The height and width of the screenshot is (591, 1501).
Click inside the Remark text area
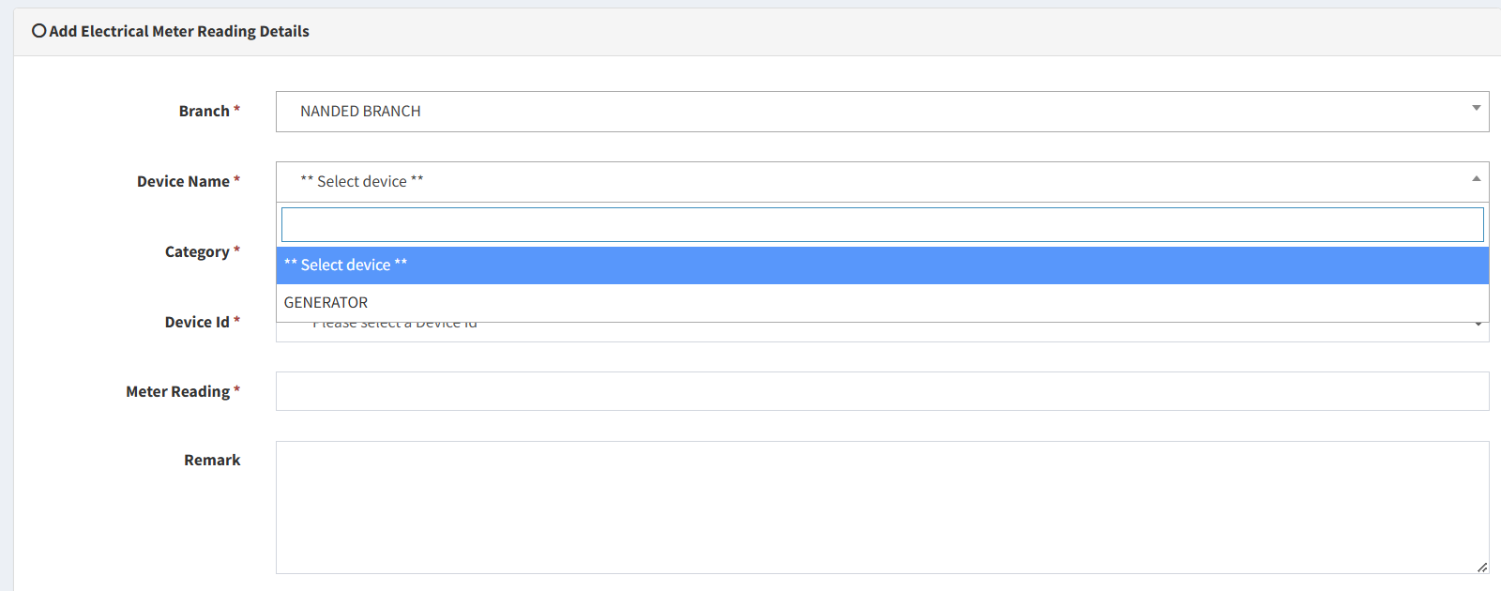click(x=882, y=508)
